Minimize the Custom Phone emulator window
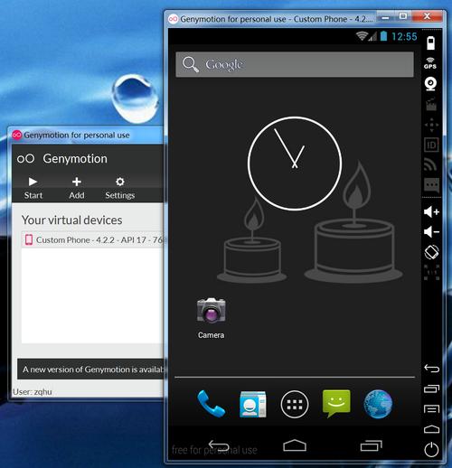Viewport: 452px width, 468px height. pos(385,17)
